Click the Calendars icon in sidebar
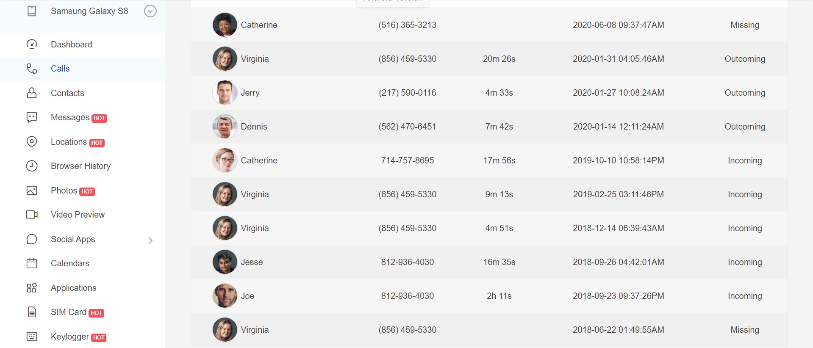The height and width of the screenshot is (348, 813). pyautogui.click(x=32, y=263)
